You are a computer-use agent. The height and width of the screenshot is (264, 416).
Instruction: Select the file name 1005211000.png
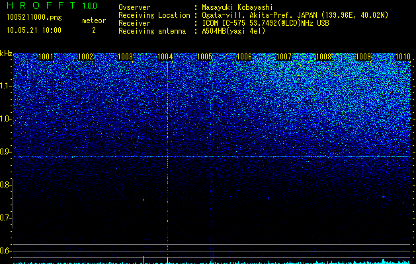(34, 18)
